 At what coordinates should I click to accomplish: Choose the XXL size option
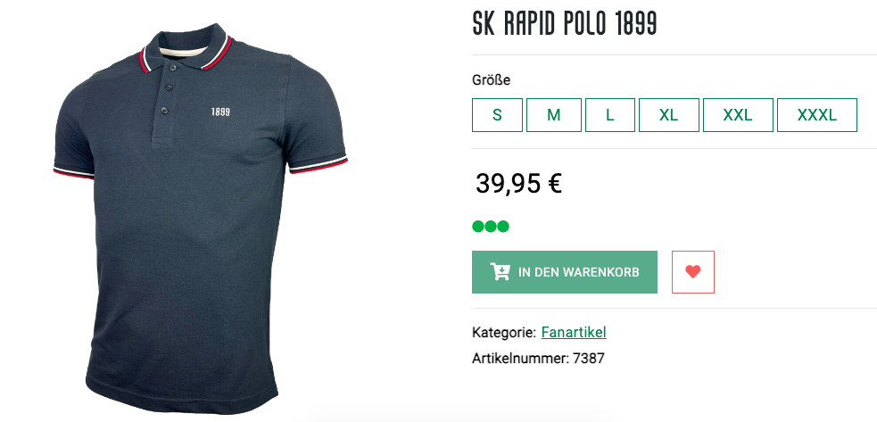738,115
